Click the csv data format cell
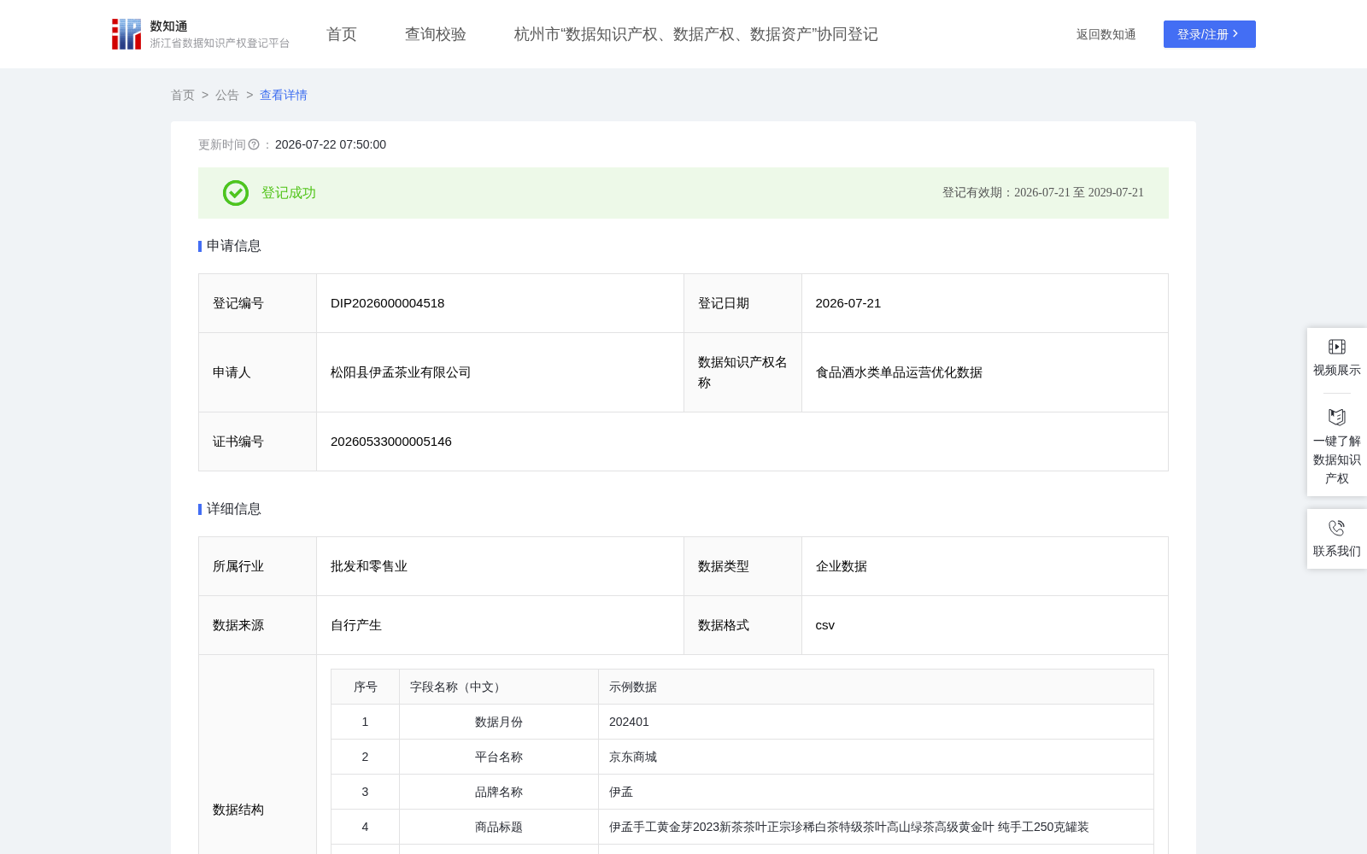This screenshot has width=1367, height=854. click(x=985, y=625)
